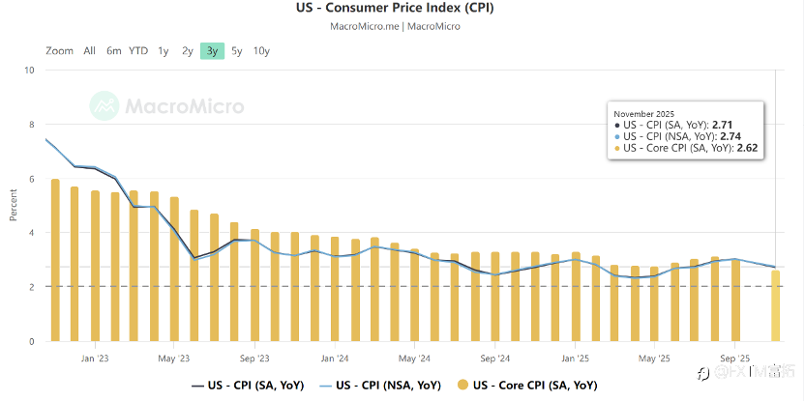The height and width of the screenshot is (402, 805).
Task: Click the highlighted 3y range button
Action: (x=212, y=51)
